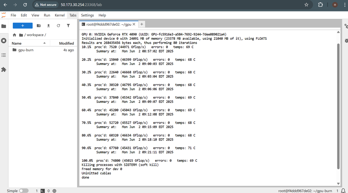Click the 'Uninitted cublas' terminal line
This screenshot has width=348, height=193.
(x=96, y=173)
